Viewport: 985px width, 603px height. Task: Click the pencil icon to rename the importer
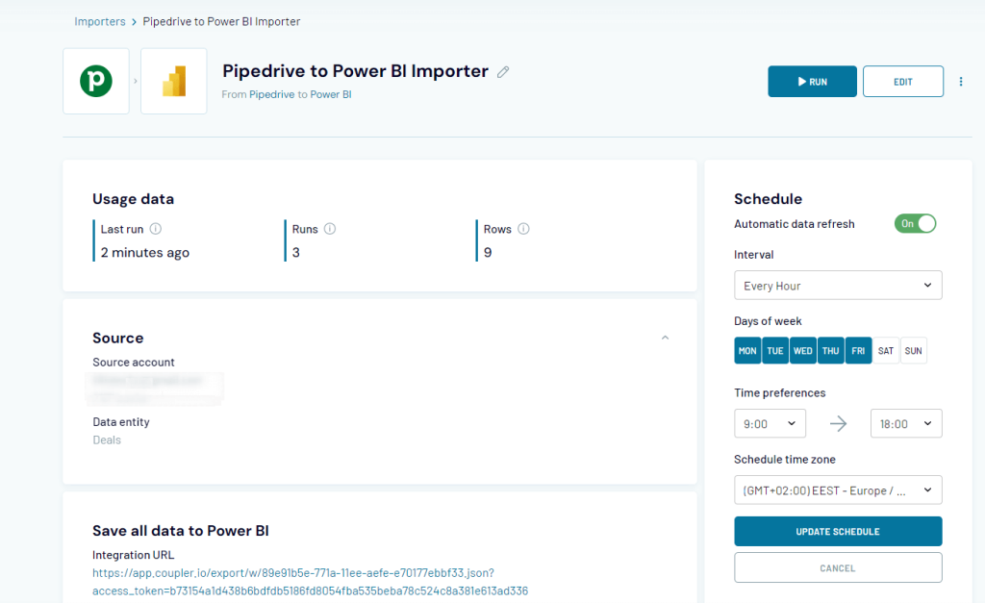point(503,71)
